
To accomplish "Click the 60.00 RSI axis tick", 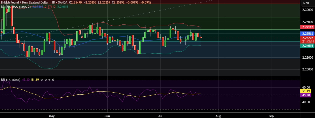I will (x=306, y=88).
